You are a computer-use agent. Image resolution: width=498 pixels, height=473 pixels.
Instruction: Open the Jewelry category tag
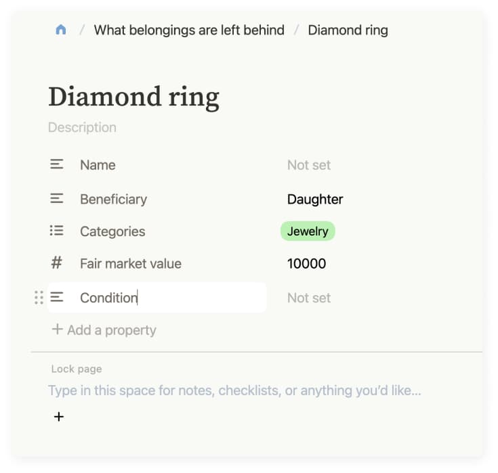point(308,231)
